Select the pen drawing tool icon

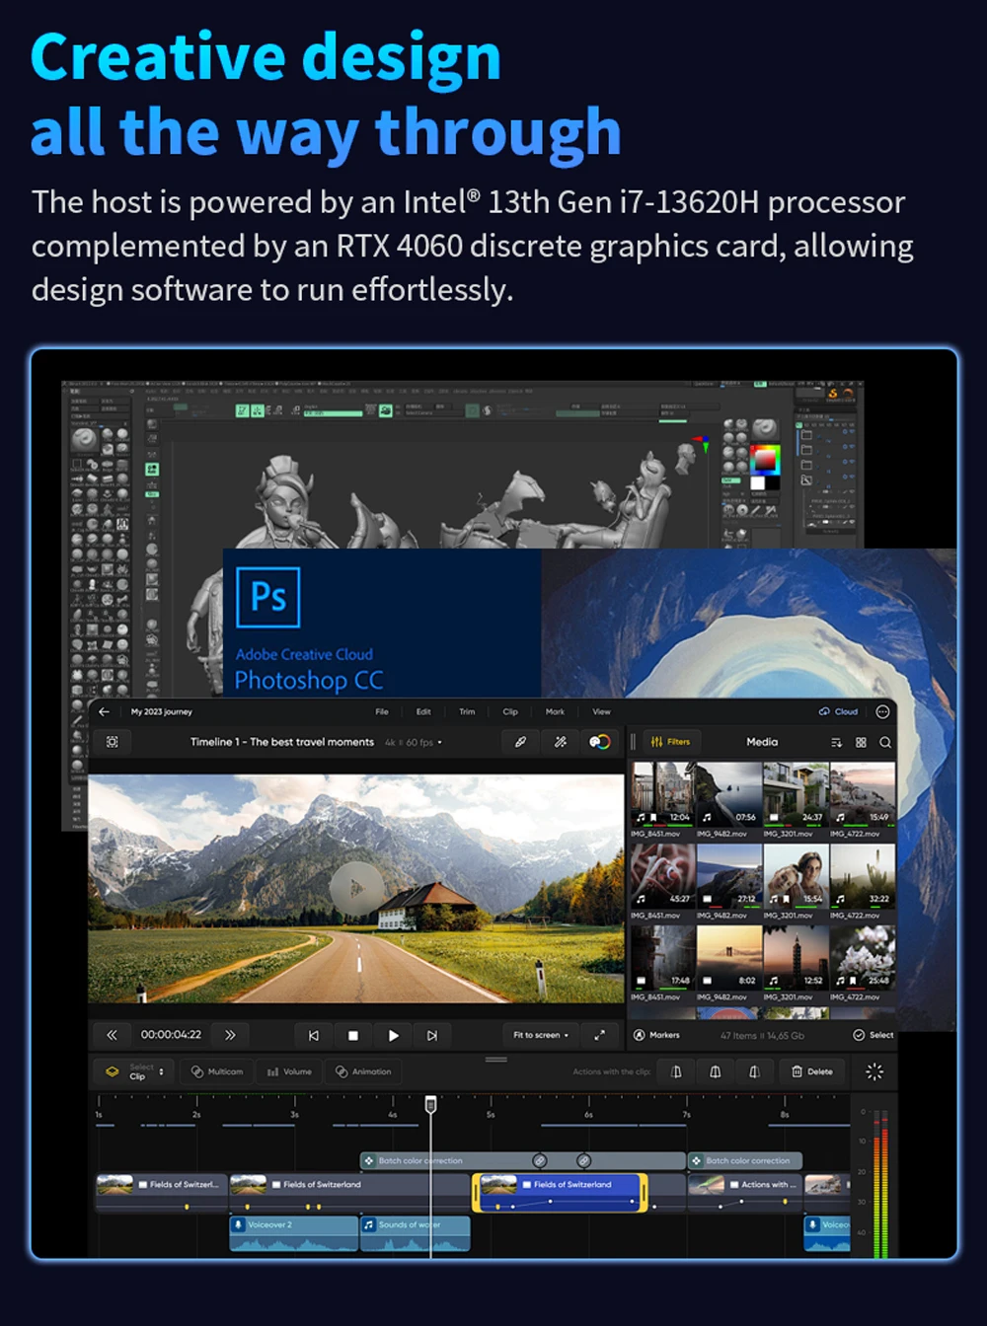tap(520, 742)
